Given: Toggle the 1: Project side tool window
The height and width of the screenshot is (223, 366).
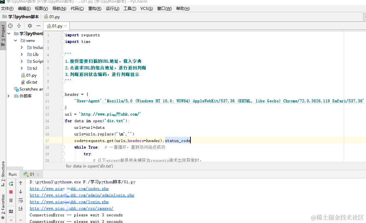Looking at the screenshot, I should 3,35.
